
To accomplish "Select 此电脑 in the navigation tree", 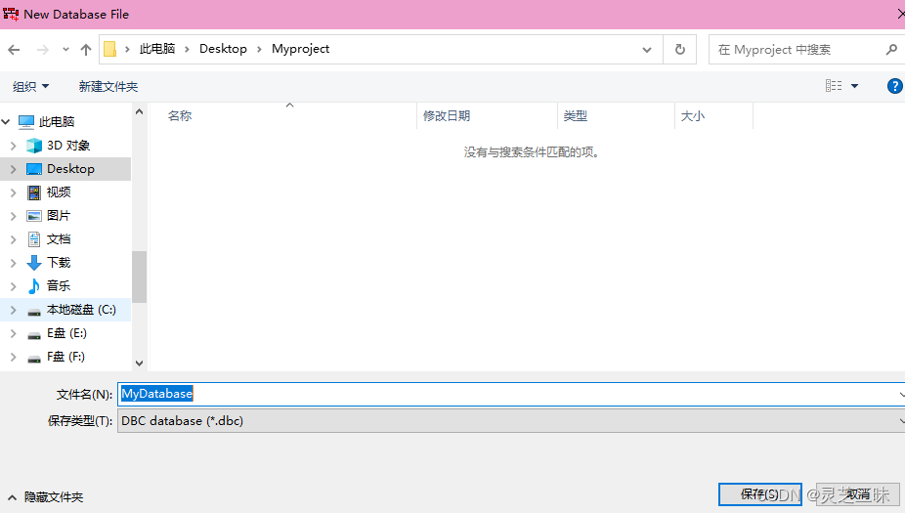I will (x=57, y=122).
